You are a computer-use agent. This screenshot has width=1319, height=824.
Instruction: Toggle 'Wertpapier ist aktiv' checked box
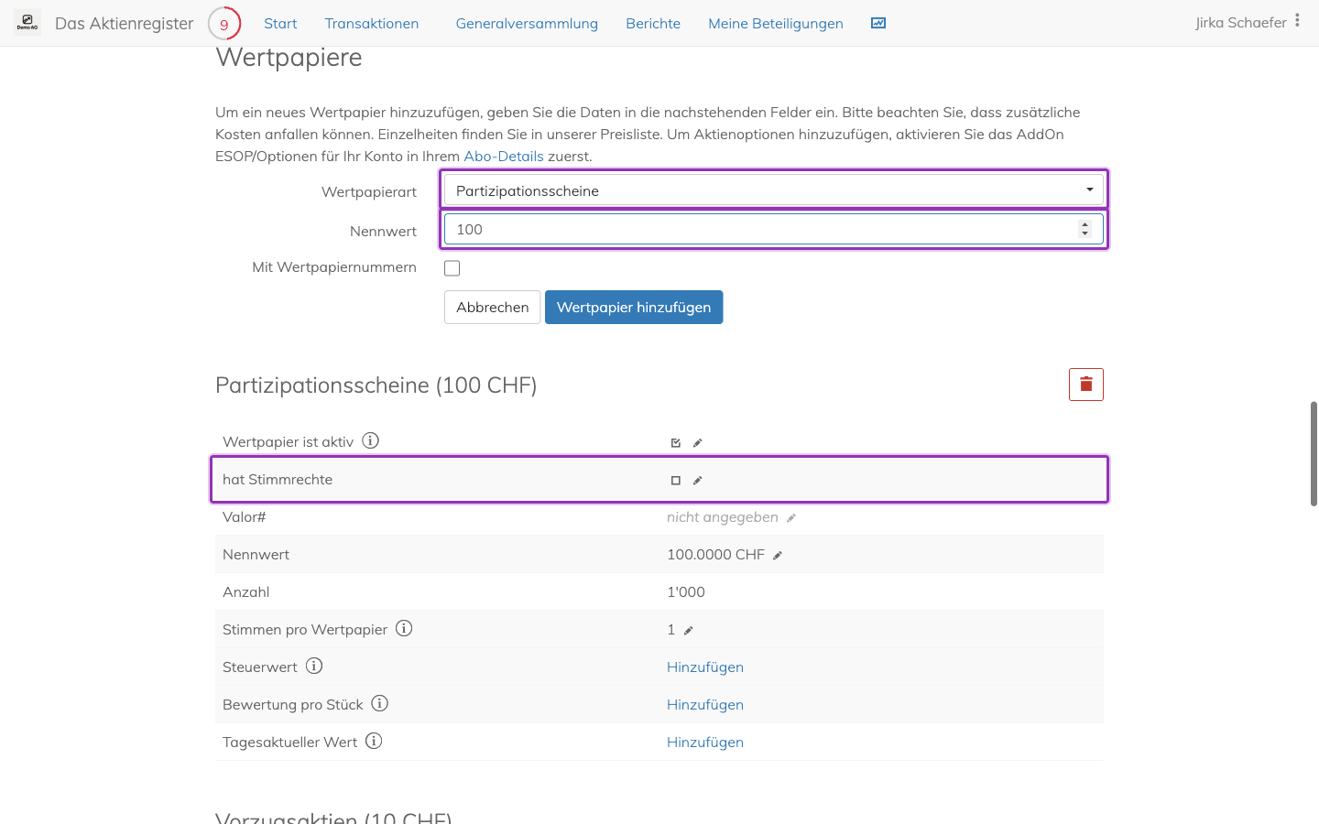[x=676, y=443]
